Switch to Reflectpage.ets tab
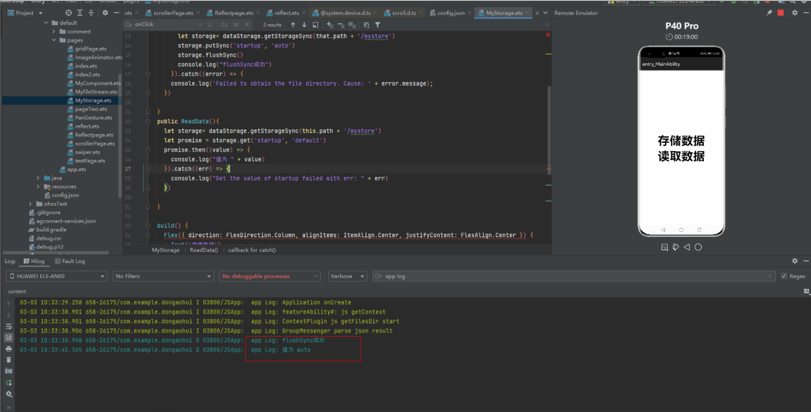The height and width of the screenshot is (412, 811). tap(234, 13)
